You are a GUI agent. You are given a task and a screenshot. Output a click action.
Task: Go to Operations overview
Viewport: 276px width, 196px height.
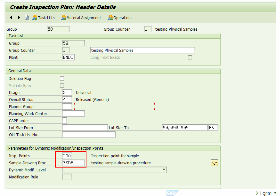point(120,18)
